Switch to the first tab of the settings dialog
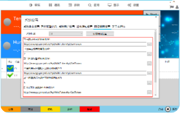The width and height of the screenshot is (180, 113). pyautogui.click(x=32, y=27)
